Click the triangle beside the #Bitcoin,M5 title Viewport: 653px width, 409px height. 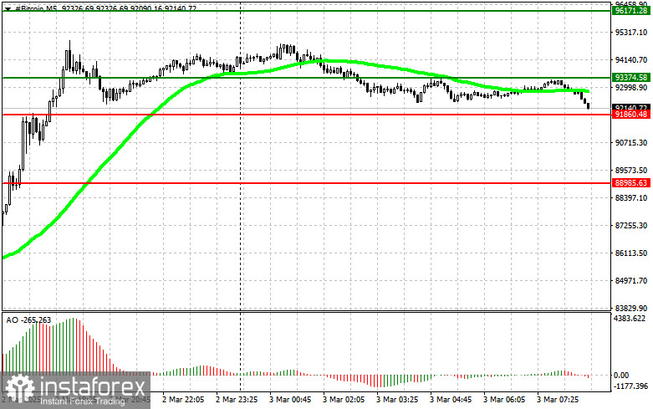(x=8, y=8)
